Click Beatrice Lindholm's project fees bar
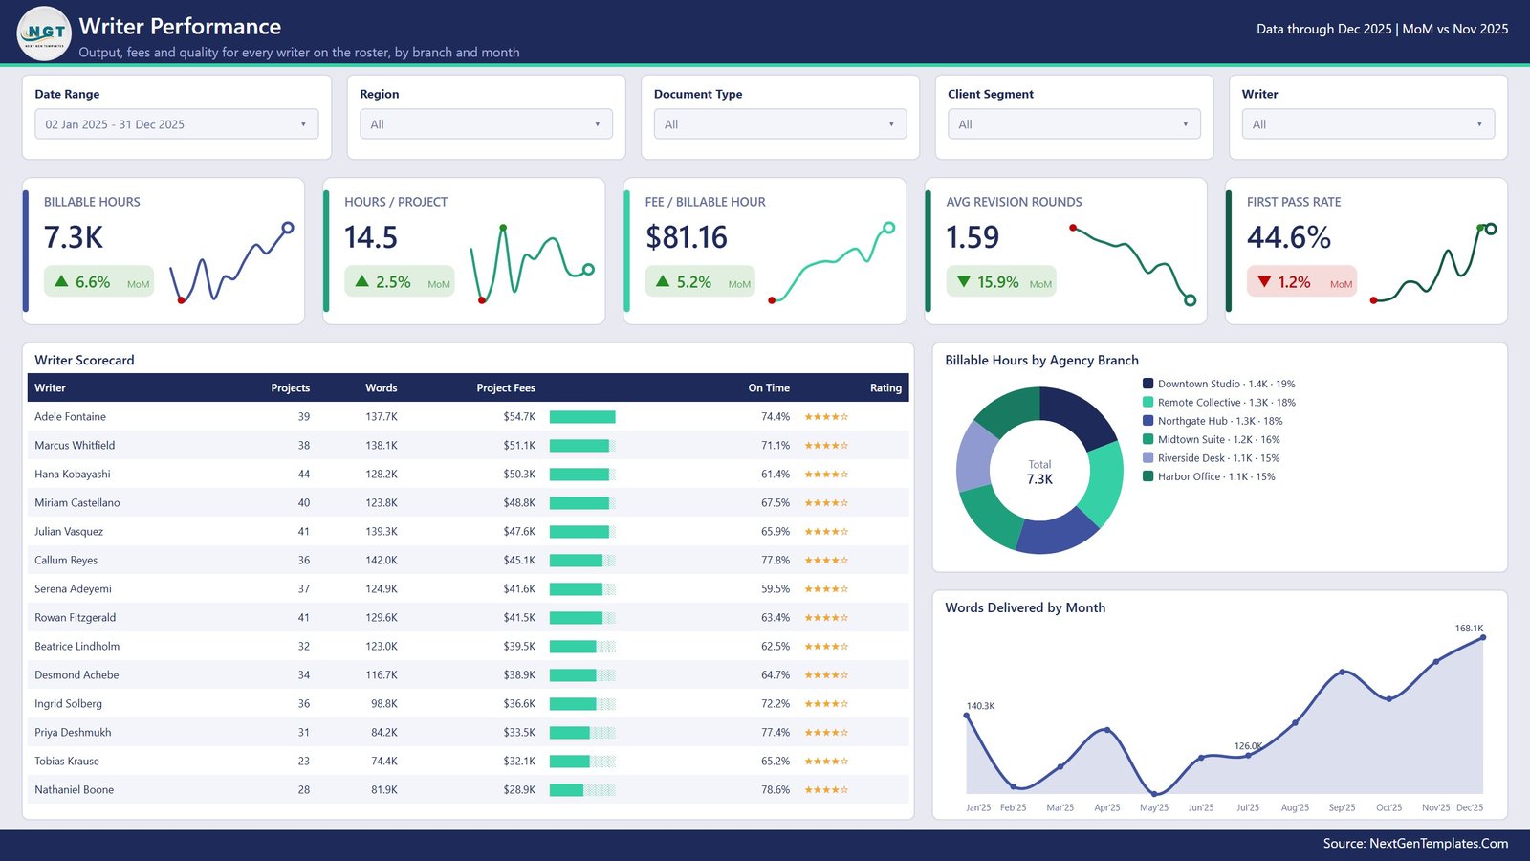Screen dimensions: 1530x861 [x=582, y=646]
